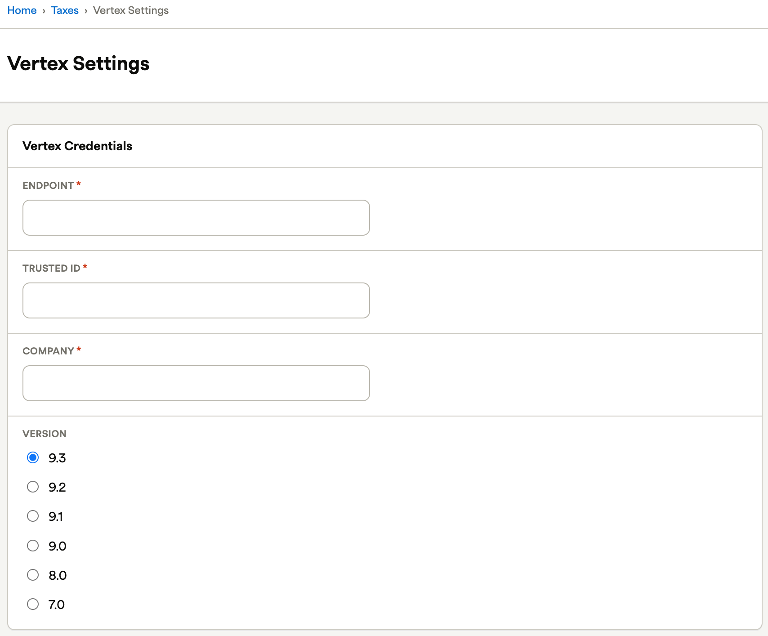The image size is (768, 636).
Task: Click the ENDPOINT field label
Action: click(48, 185)
